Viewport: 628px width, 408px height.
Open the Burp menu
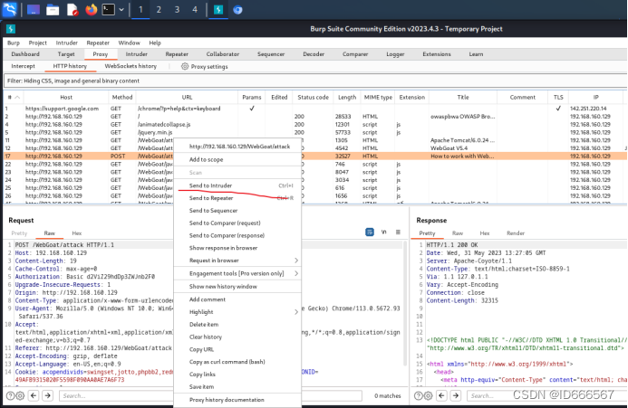point(14,43)
